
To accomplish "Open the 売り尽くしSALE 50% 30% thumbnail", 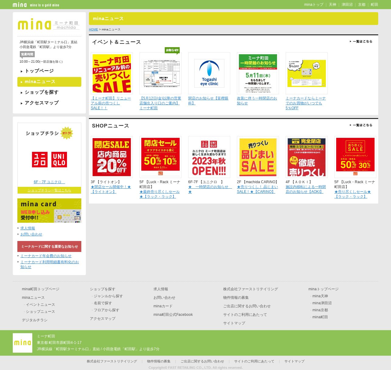I will (x=355, y=157).
